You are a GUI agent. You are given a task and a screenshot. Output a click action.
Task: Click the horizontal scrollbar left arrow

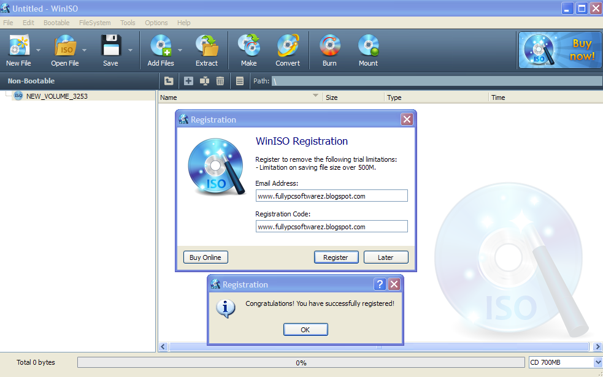click(163, 346)
